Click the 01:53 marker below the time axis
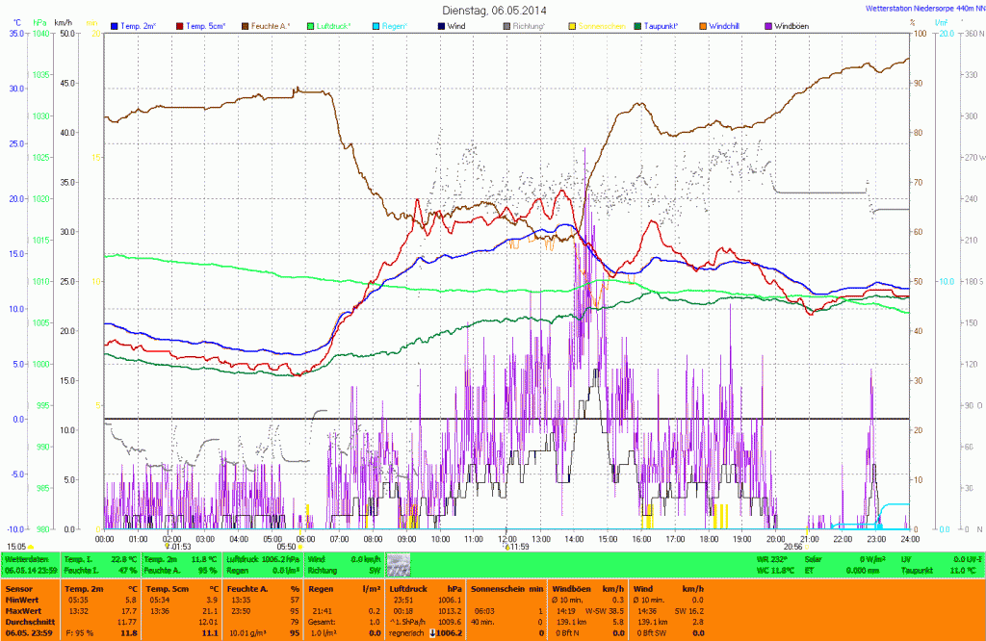The image size is (986, 641). tap(179, 546)
